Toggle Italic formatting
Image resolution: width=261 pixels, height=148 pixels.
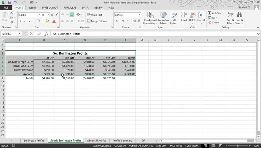(x=25, y=21)
